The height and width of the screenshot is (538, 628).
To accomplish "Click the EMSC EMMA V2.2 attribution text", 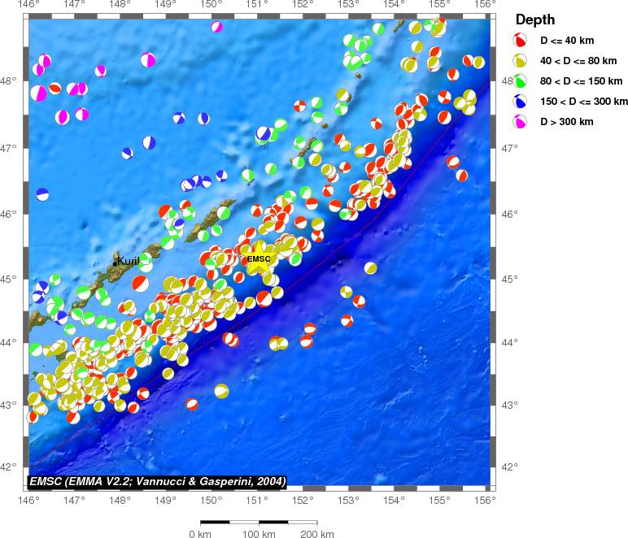I will click(158, 481).
